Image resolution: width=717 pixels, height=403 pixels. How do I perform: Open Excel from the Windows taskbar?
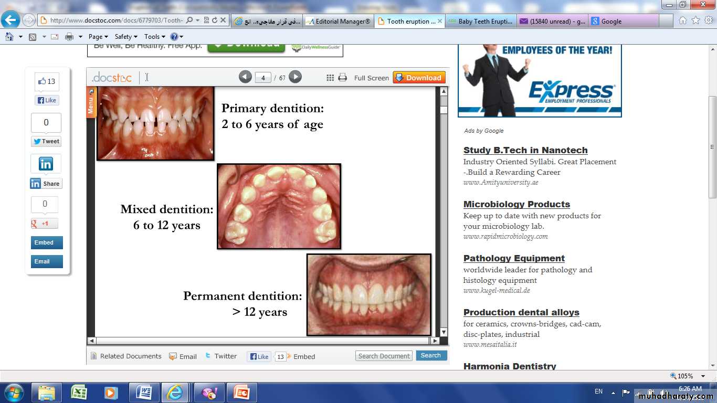coord(79,392)
